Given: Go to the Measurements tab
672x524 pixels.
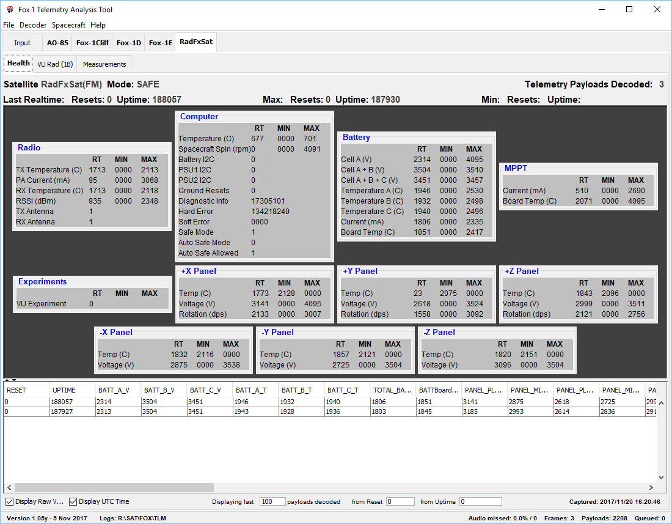Looking at the screenshot, I should [104, 64].
